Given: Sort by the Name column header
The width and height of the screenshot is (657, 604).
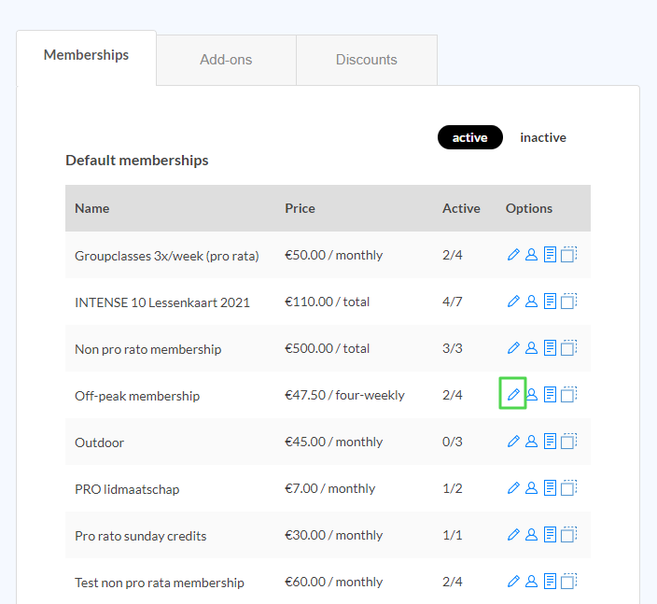Looking at the screenshot, I should click(x=92, y=208).
